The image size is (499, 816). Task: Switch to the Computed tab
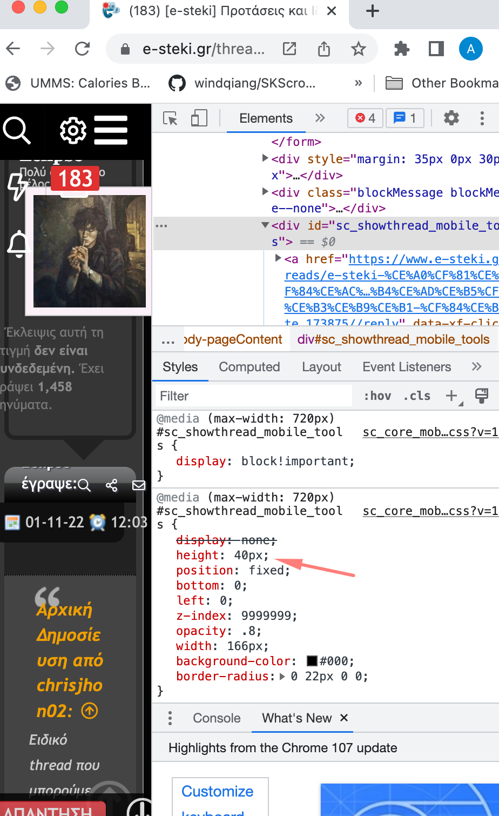(x=249, y=367)
